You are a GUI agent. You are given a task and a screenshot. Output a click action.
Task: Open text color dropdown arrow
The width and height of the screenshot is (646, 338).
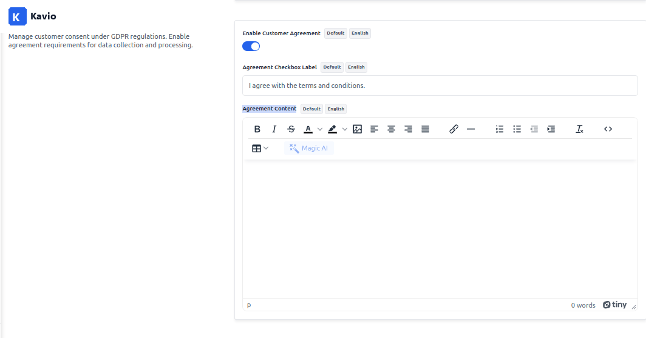click(x=320, y=129)
